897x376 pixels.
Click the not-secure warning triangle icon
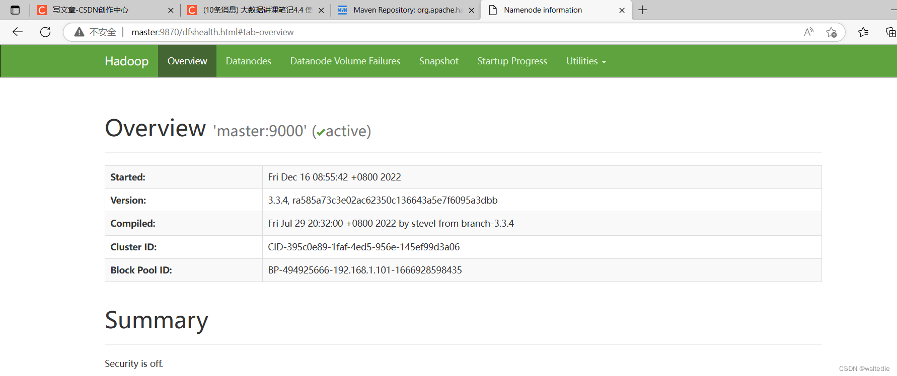click(x=79, y=32)
